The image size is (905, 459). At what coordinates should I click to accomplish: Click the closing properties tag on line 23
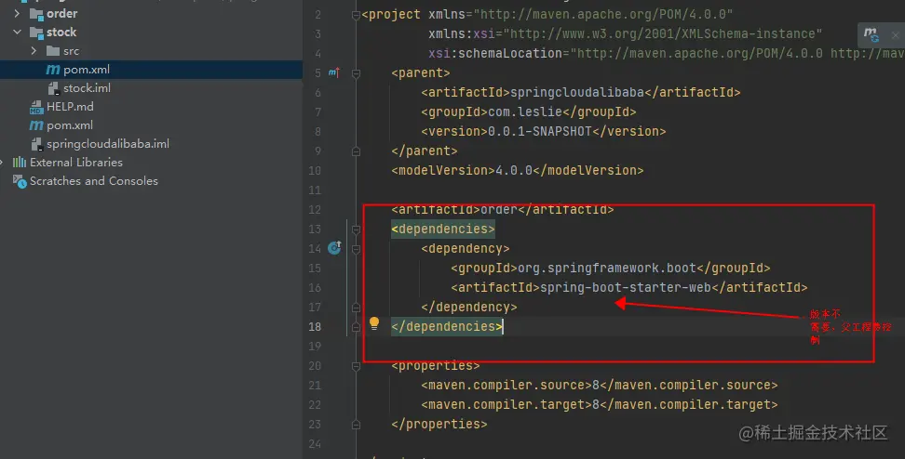439,424
